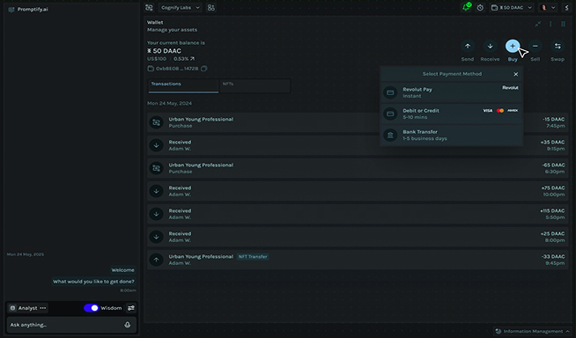Open the Wallet panel vertical dots menu
This screenshot has width=576, height=338.
[550, 25]
